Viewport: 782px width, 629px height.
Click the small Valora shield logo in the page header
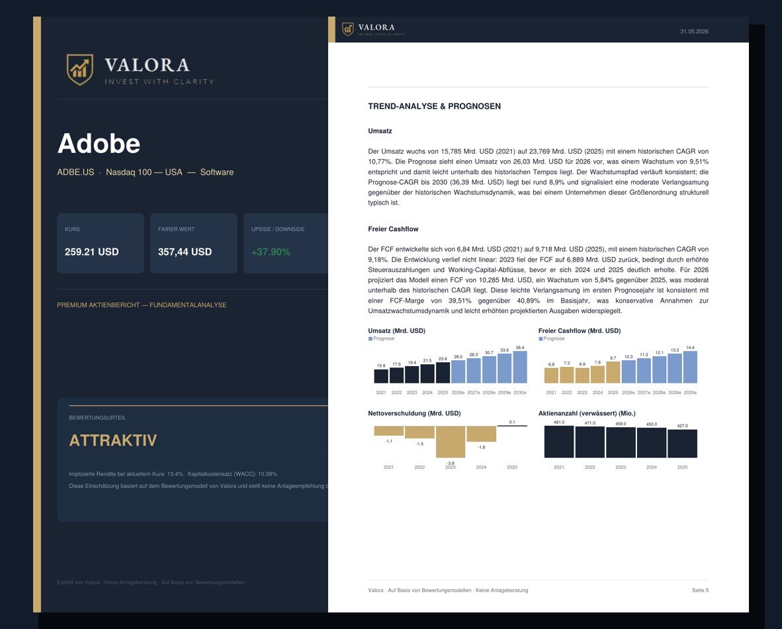pyautogui.click(x=347, y=29)
